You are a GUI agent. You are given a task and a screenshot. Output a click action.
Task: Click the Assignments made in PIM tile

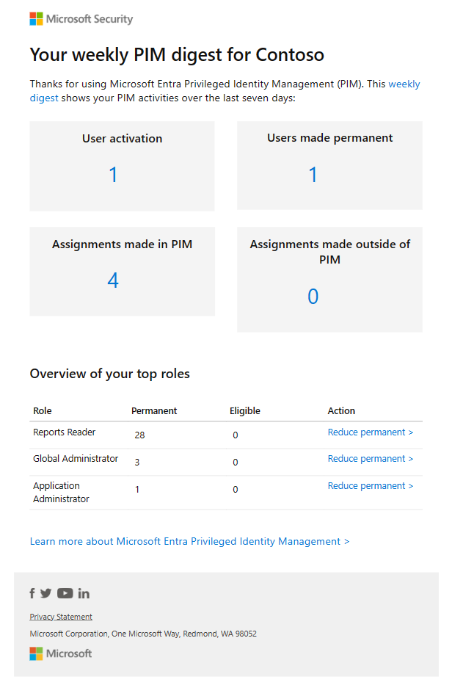122,271
